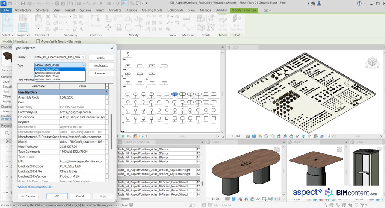385x208 pixels.
Task: Click the Thin Lines icon in quick access toolbar
Action: 124,3
